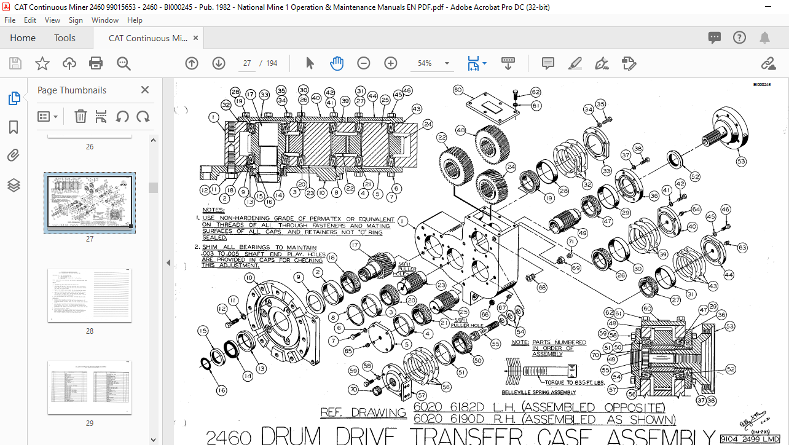
Task: Open the Page Thumbnails sidebar icon
Action: point(14,98)
